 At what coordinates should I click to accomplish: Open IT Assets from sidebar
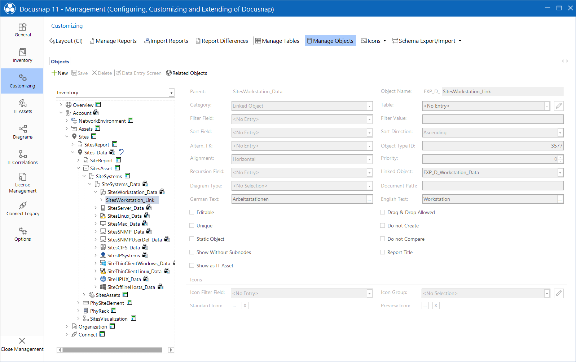tap(22, 107)
